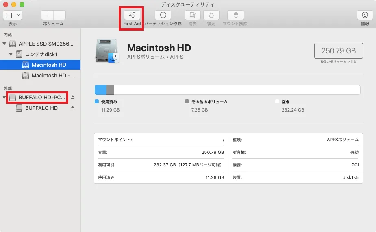Click the 外部 sidebar section header
The height and width of the screenshot is (232, 376).
[x=8, y=88]
